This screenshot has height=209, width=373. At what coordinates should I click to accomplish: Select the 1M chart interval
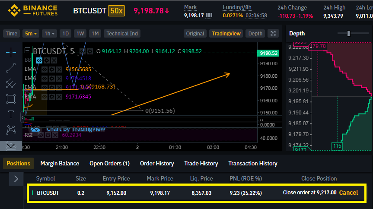pyautogui.click(x=95, y=34)
